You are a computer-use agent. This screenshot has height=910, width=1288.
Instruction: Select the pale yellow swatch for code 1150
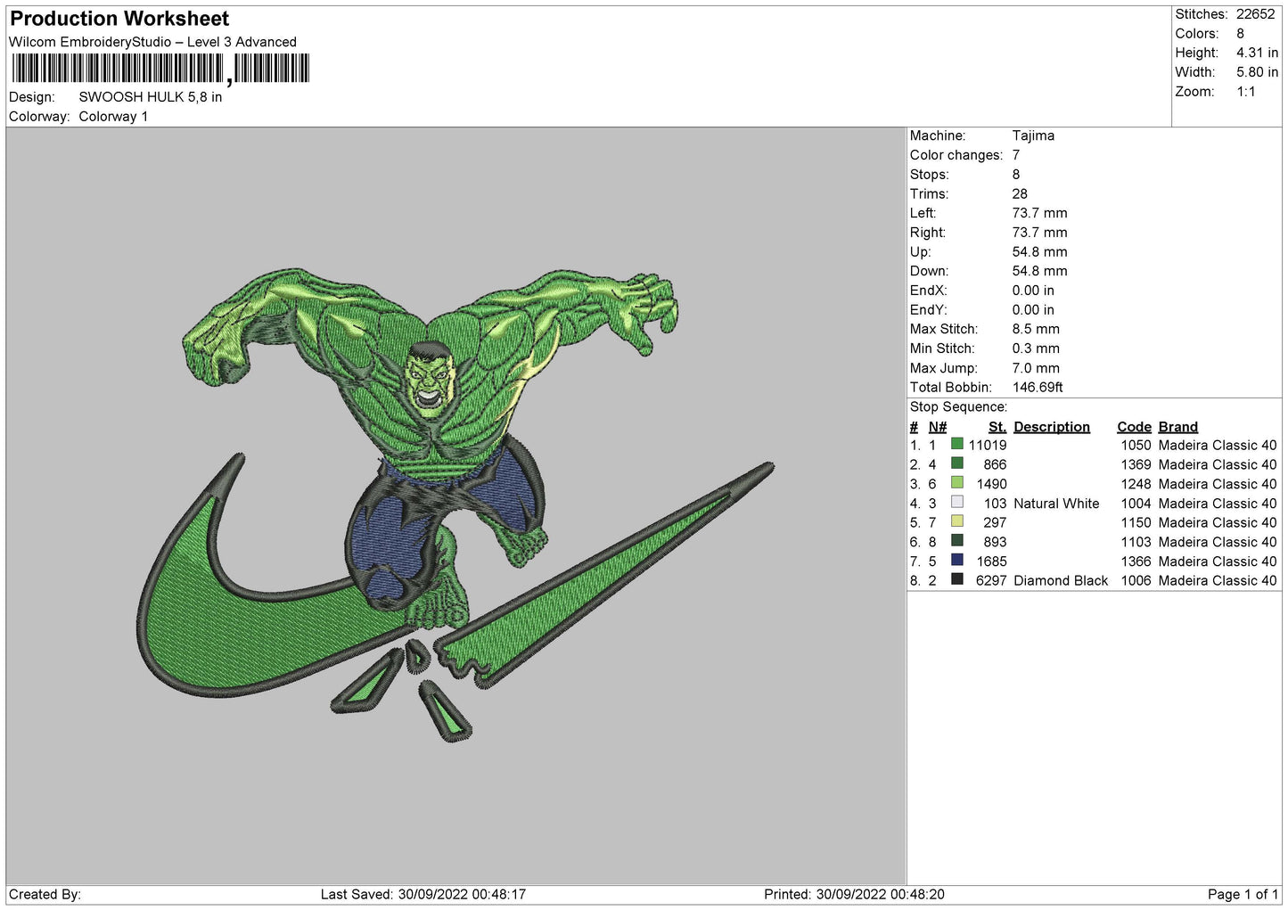click(x=956, y=521)
